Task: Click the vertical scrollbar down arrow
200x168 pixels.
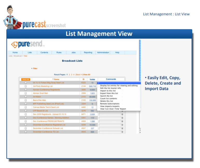Action: (140, 132)
